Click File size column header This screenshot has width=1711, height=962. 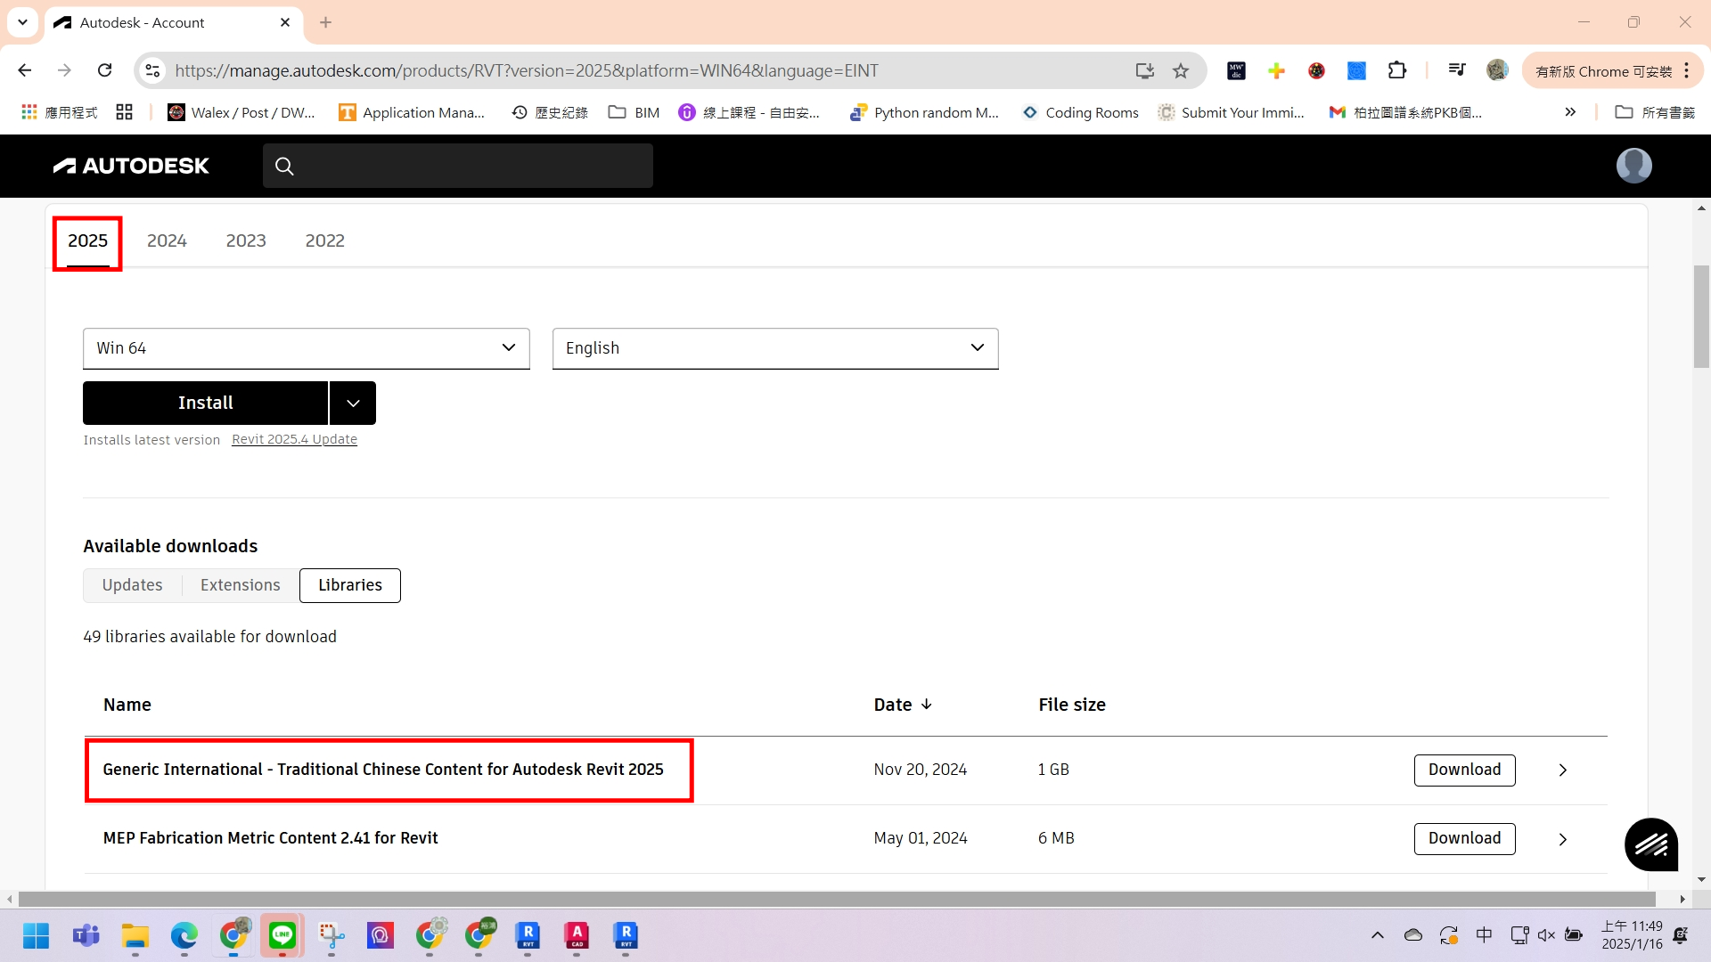tap(1072, 705)
